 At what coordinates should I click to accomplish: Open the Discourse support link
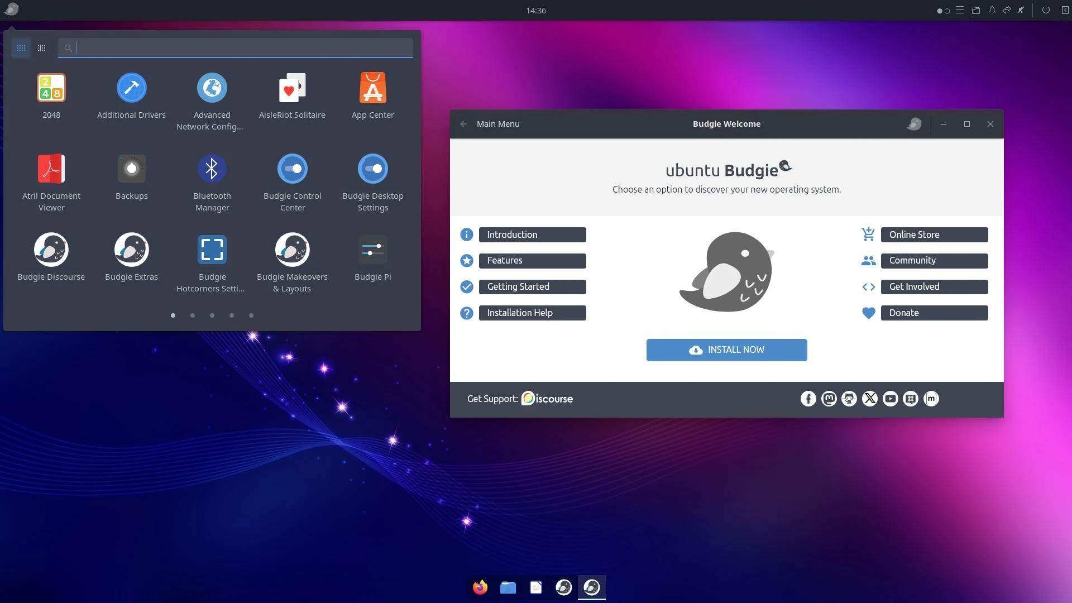[x=547, y=399]
